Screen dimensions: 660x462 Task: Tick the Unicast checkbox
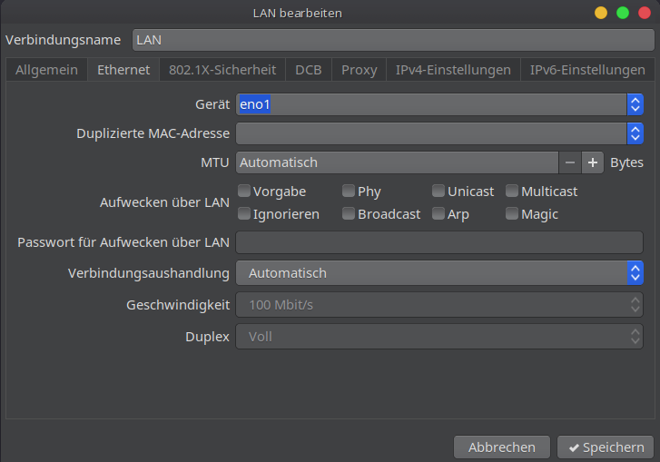point(438,192)
